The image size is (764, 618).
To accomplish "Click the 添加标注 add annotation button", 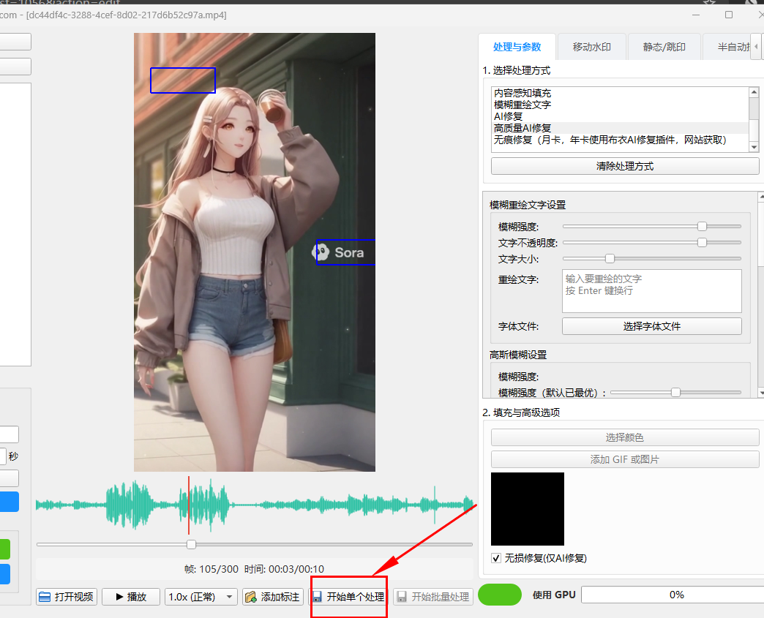I will click(272, 597).
